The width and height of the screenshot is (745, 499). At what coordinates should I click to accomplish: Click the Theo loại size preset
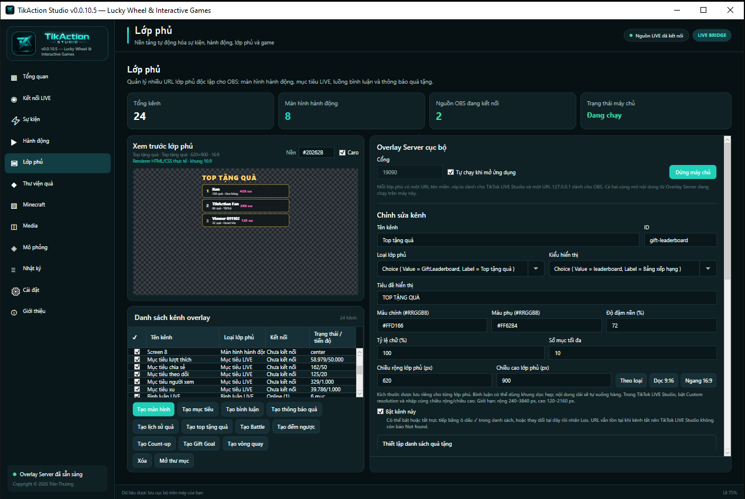[x=631, y=381]
